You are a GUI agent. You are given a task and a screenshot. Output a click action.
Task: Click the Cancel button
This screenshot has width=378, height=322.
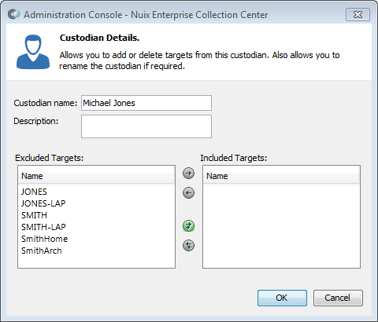click(x=338, y=298)
